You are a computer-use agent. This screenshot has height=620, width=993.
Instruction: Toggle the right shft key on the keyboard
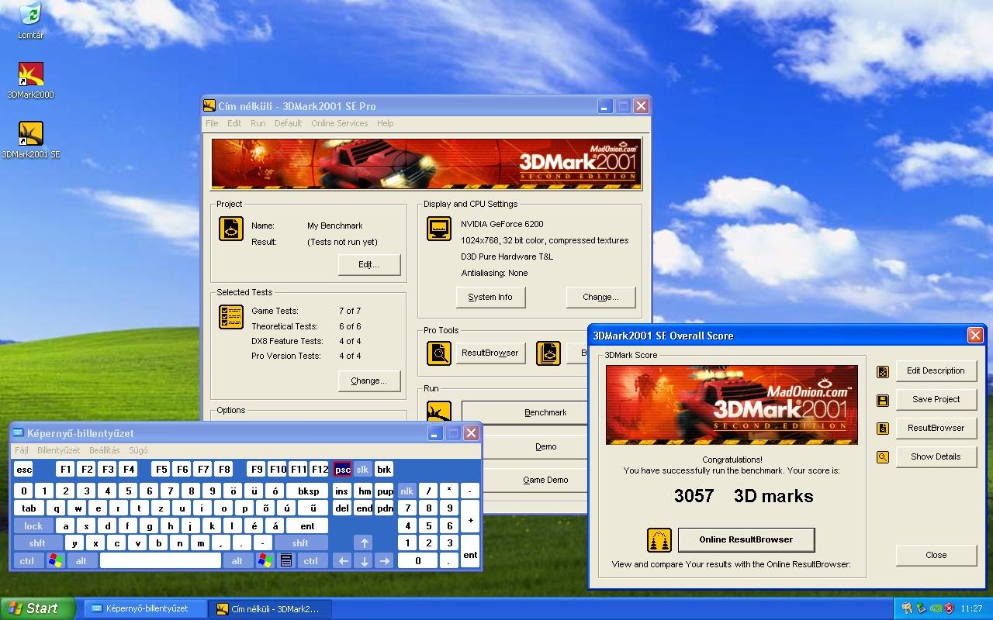pyautogui.click(x=300, y=543)
